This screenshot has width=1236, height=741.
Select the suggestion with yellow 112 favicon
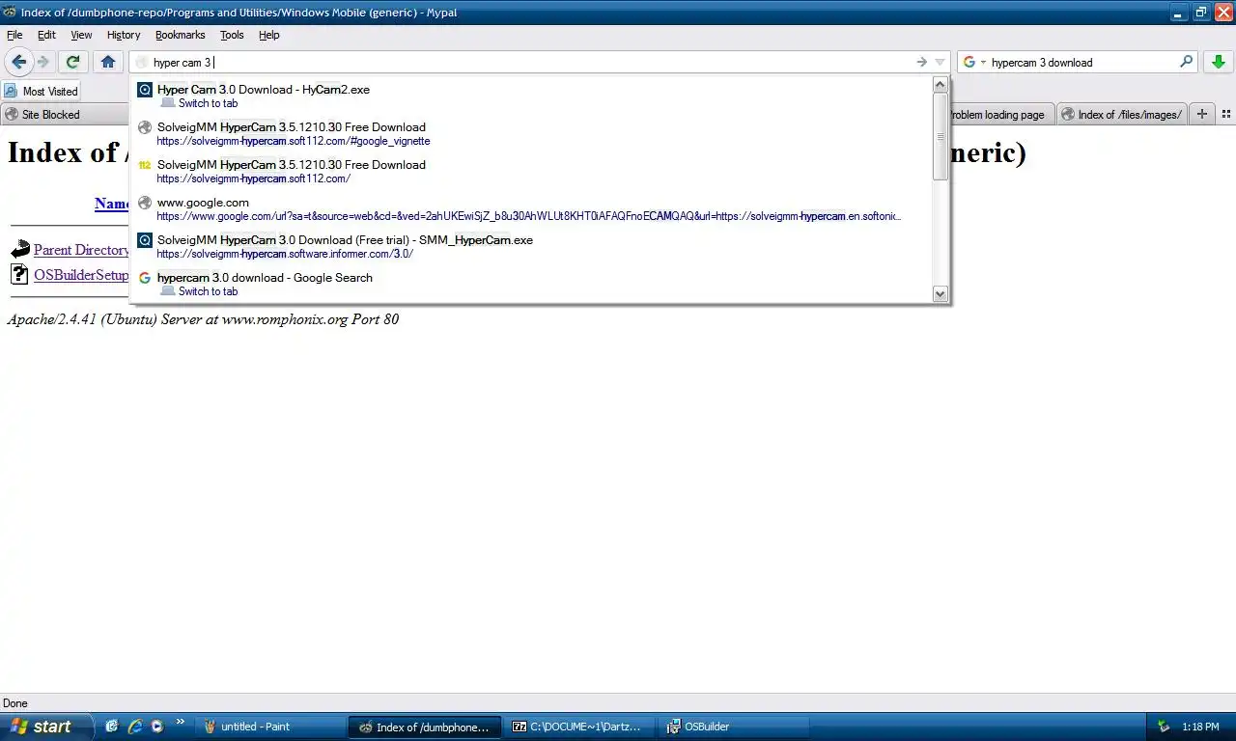click(x=531, y=171)
